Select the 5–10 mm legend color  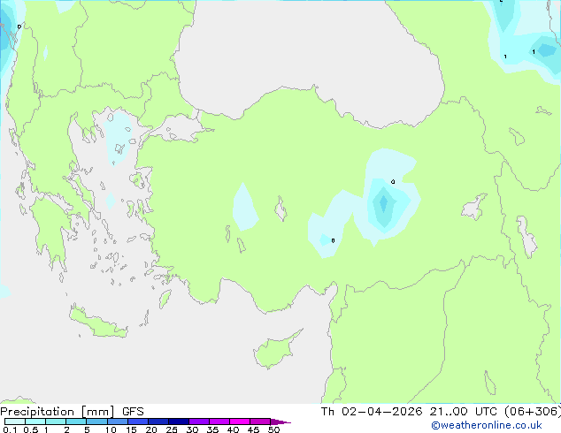pos(96,422)
